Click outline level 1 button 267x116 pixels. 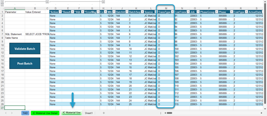[2, 2]
